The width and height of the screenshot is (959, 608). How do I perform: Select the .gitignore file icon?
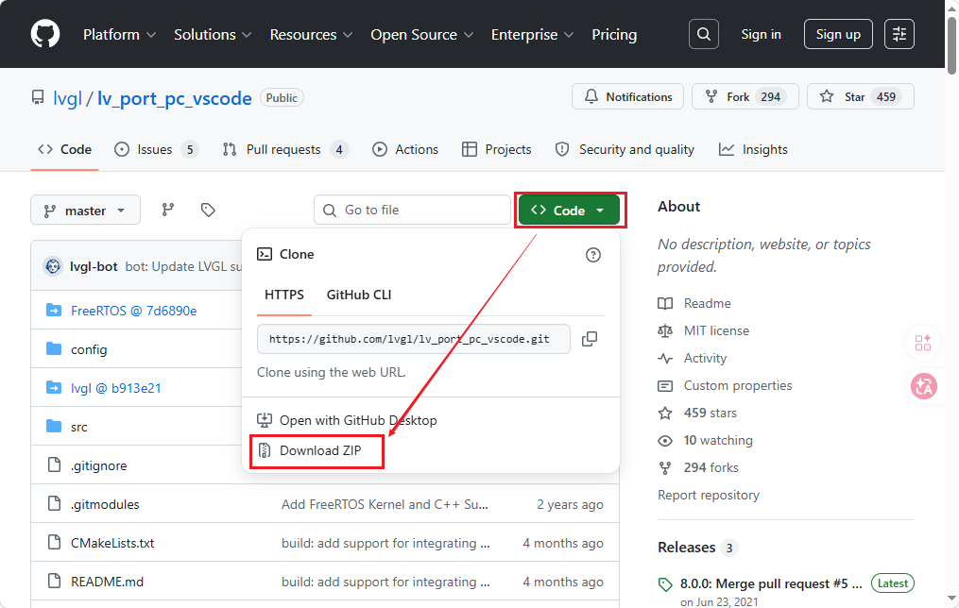tap(54, 465)
